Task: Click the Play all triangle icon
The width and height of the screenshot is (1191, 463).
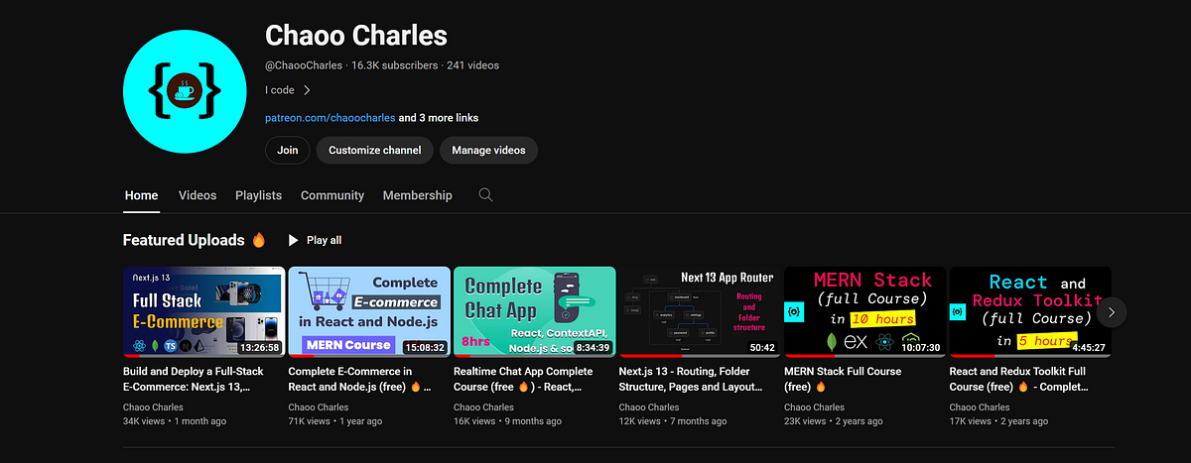Action: click(293, 240)
